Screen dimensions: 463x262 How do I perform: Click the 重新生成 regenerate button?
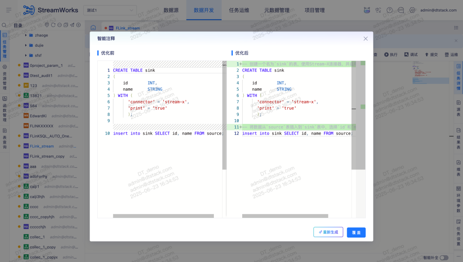click(x=328, y=232)
